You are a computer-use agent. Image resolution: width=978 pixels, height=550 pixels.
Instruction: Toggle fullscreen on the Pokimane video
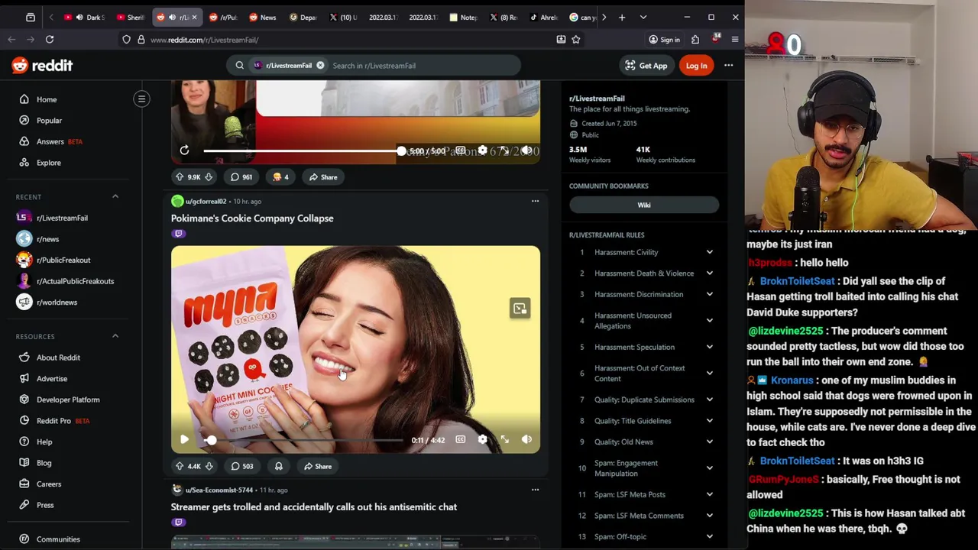504,440
